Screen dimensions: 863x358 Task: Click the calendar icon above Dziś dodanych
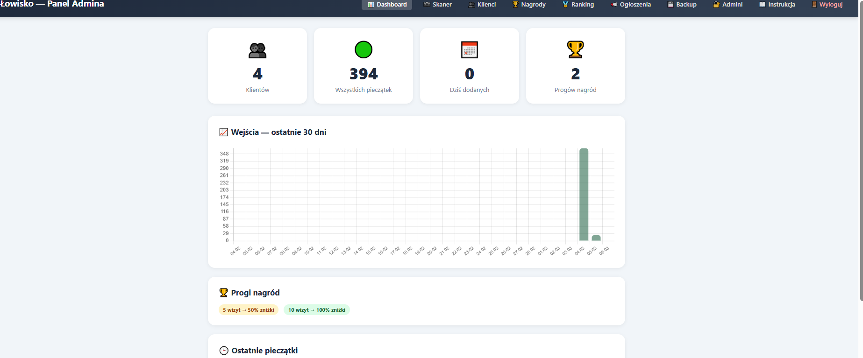[x=470, y=50]
